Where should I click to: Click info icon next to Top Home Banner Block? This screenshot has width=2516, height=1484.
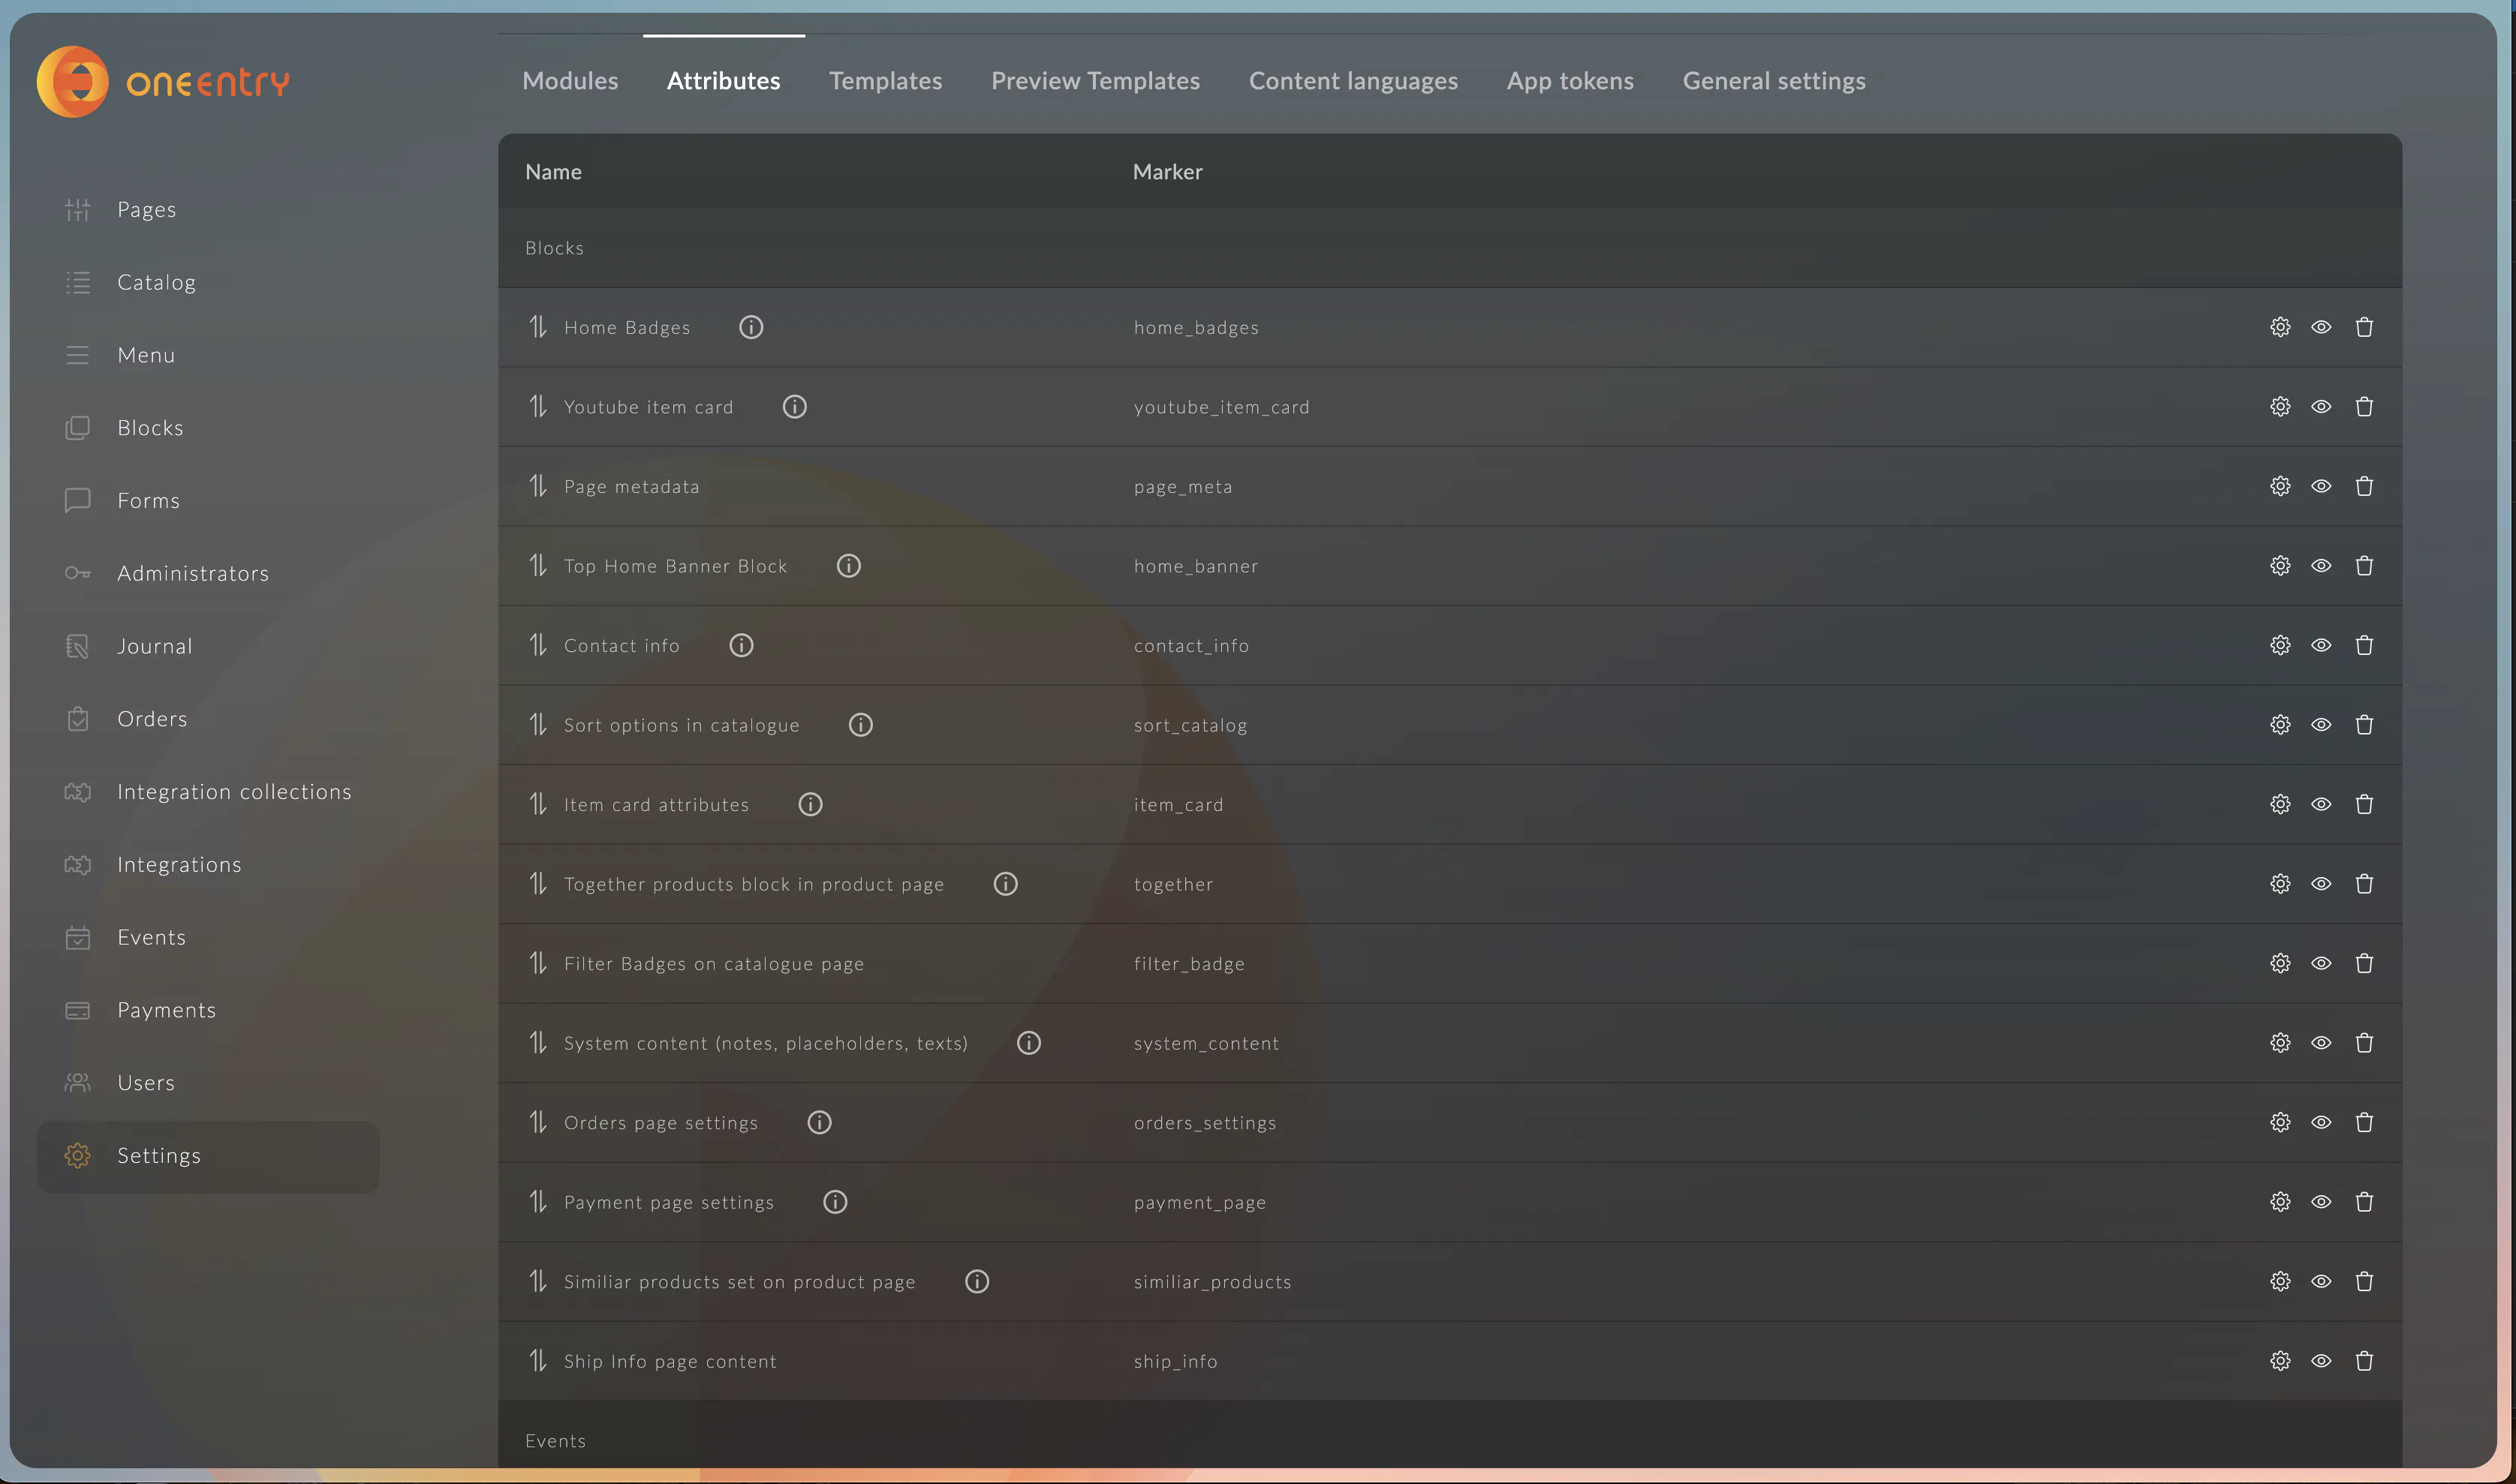click(x=848, y=566)
